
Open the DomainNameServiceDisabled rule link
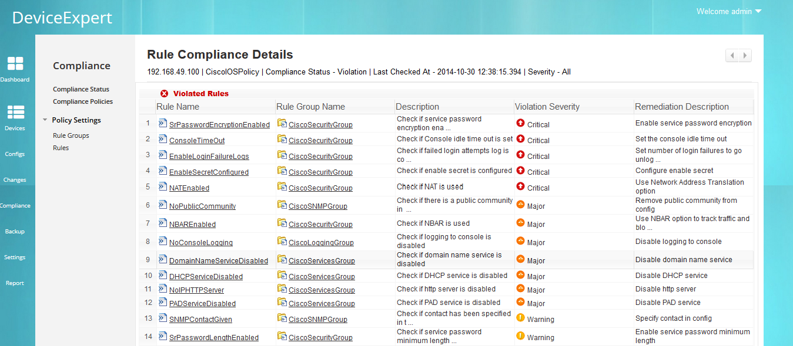click(x=219, y=261)
